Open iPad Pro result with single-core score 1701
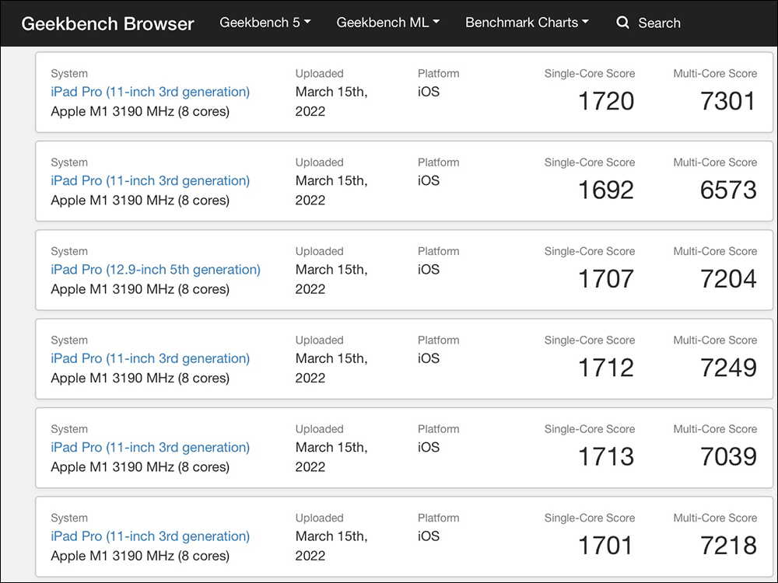Viewport: 778px width, 583px height. pyautogui.click(x=150, y=536)
